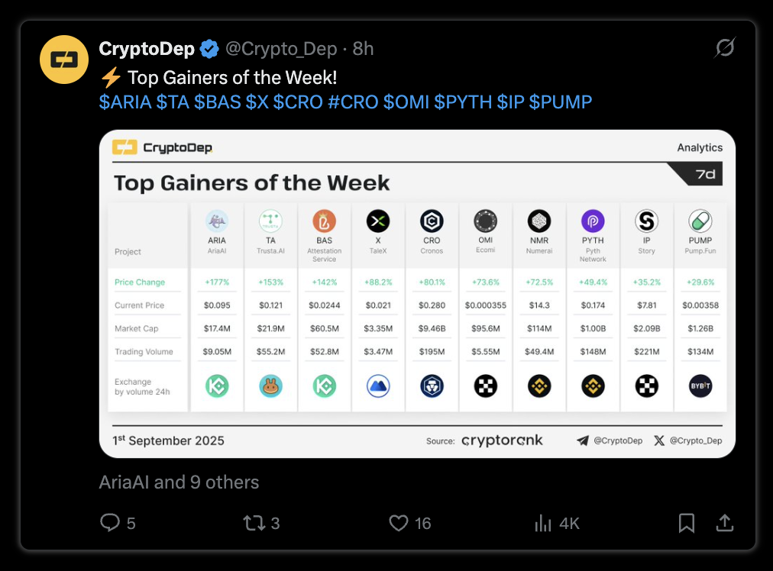This screenshot has height=571, width=773.
Task: Open the tweet's 8h timestamp
Action: point(363,49)
